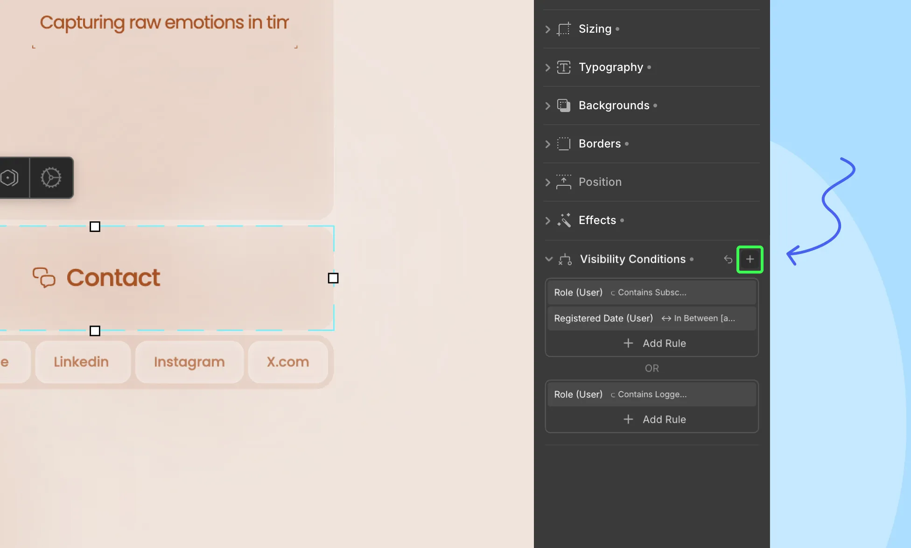Click the X.com button on canvas
This screenshot has height=548, width=911.
[288, 362]
